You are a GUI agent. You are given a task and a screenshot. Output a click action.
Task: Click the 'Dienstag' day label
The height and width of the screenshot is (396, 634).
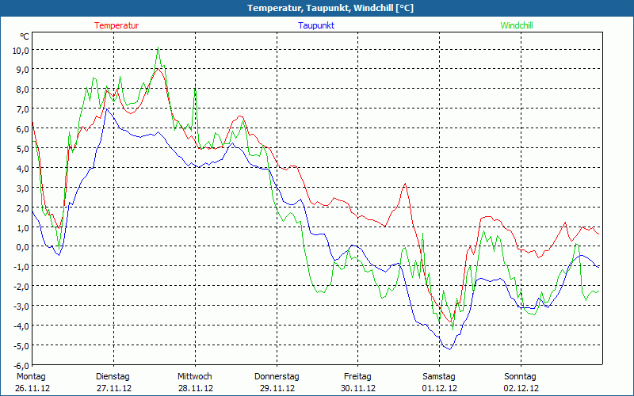click(113, 377)
